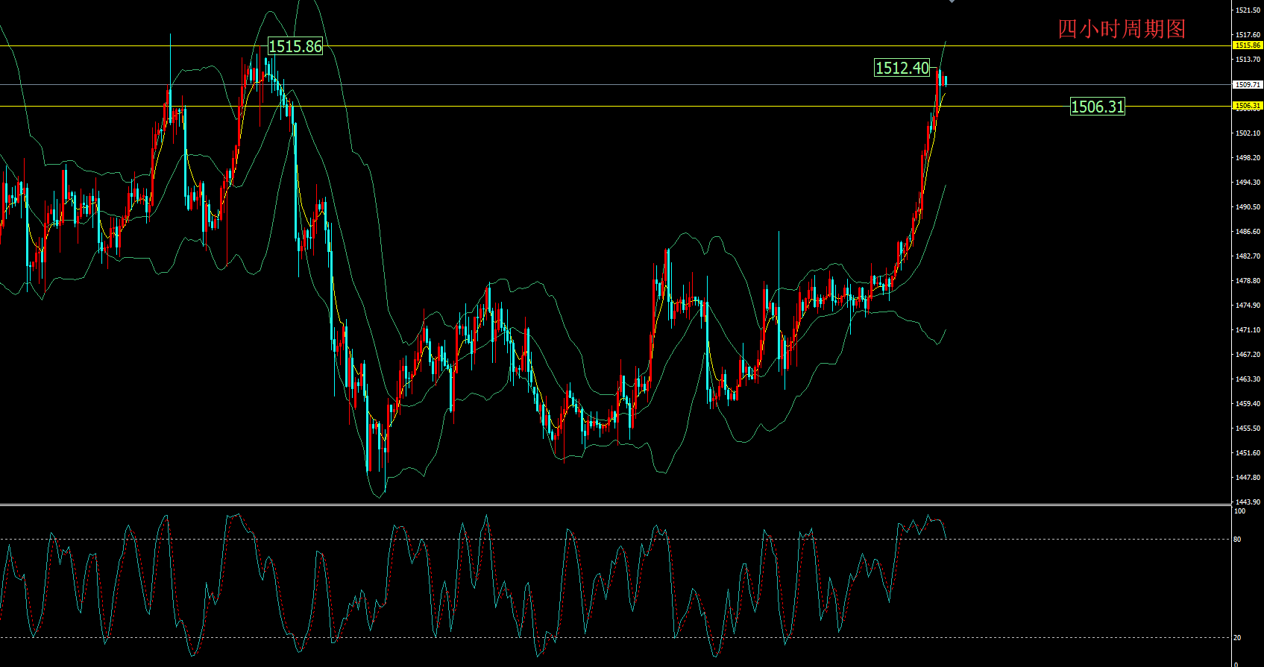Viewport: 1264px width, 667px height.
Task: Click the oscillator scale label 100
Action: point(1240,511)
